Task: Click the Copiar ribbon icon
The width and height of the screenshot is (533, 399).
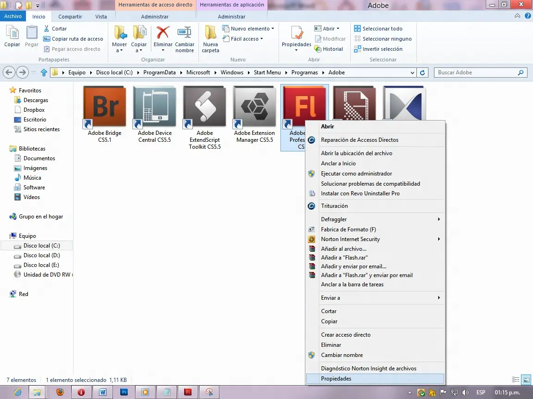Action: coord(12,36)
